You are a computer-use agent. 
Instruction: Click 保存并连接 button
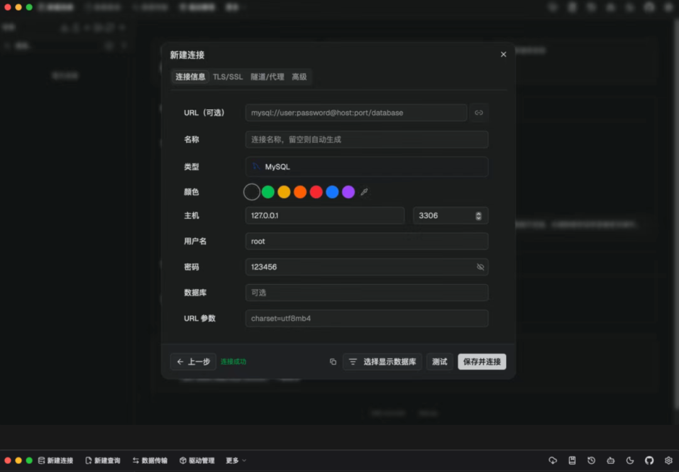coord(482,361)
